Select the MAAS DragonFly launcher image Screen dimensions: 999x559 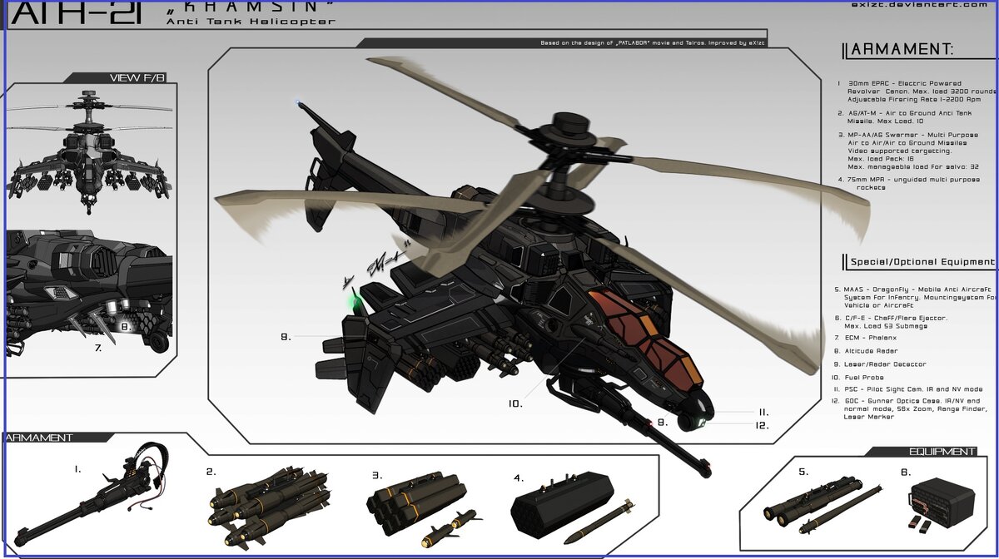click(x=822, y=504)
